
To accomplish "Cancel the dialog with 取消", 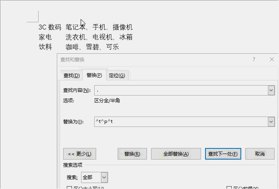I will [260, 154].
